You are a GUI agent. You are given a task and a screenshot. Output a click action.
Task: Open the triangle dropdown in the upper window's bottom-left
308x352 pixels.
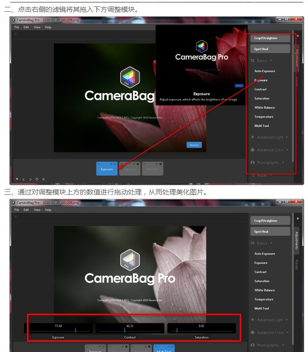[17, 179]
